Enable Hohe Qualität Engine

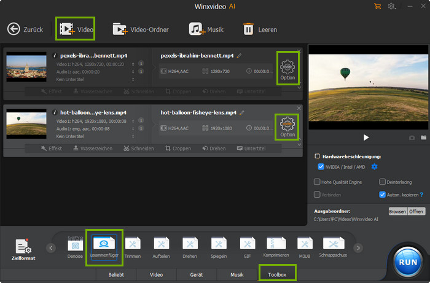(317, 182)
